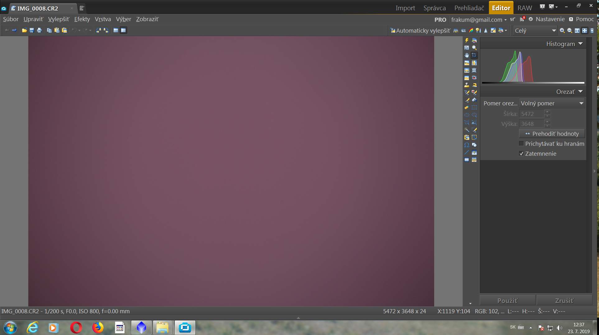
Task: Collapse the Histogram panel
Action: (x=580, y=44)
